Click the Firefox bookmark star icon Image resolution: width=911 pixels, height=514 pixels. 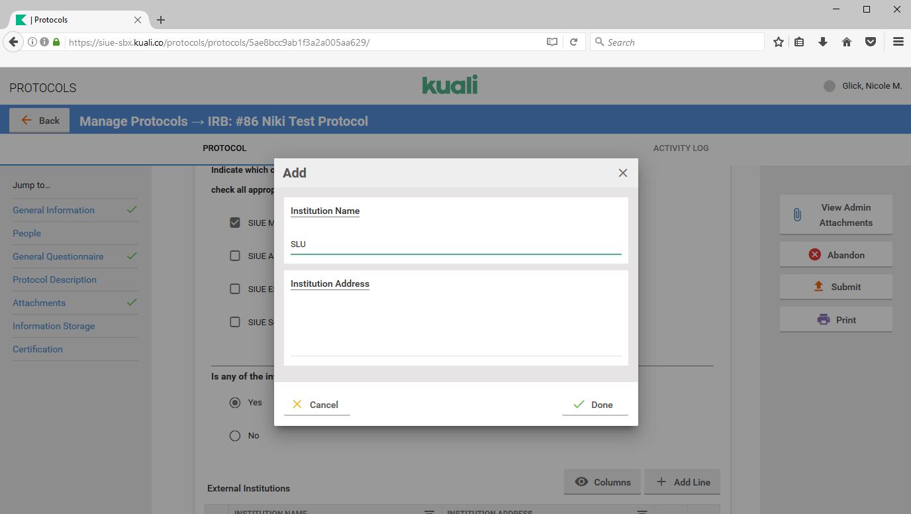(779, 42)
